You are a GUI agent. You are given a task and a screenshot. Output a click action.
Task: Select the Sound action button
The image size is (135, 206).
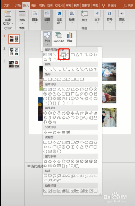coord(86,190)
